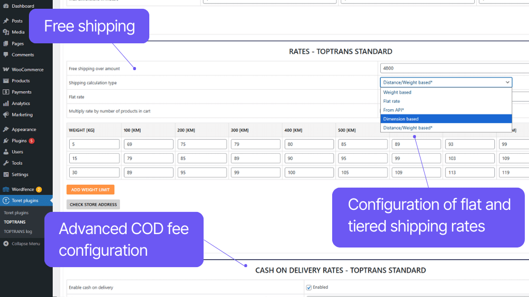Click the weight field containing 15
This screenshot has width=529, height=297.
[x=94, y=158]
